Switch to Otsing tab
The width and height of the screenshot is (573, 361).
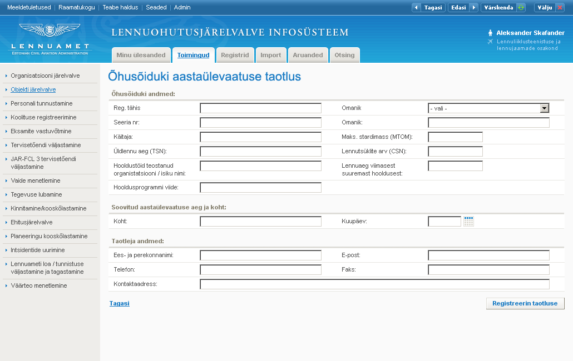click(344, 55)
